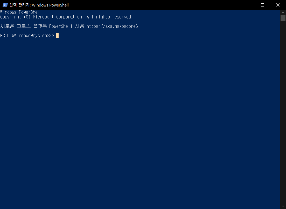286x209 pixels.
Task: Click the '새로운 크로스 플랫폼' text
Action: click(x=24, y=26)
